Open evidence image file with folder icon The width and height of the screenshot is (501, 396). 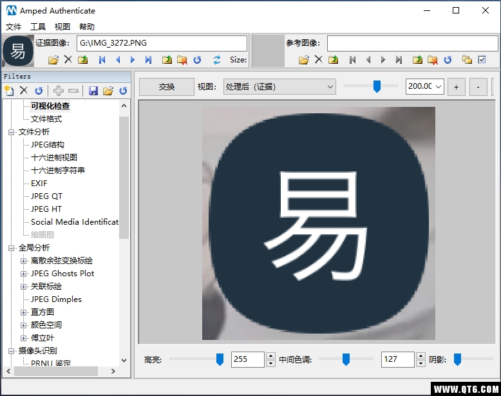[53, 60]
